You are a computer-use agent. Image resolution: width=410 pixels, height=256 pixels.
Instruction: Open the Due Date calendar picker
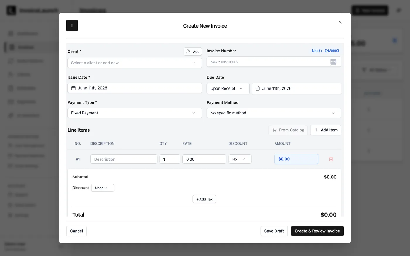pyautogui.click(x=296, y=88)
